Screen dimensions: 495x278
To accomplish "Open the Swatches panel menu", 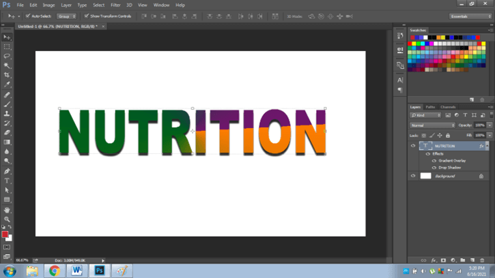I will 490,30.
